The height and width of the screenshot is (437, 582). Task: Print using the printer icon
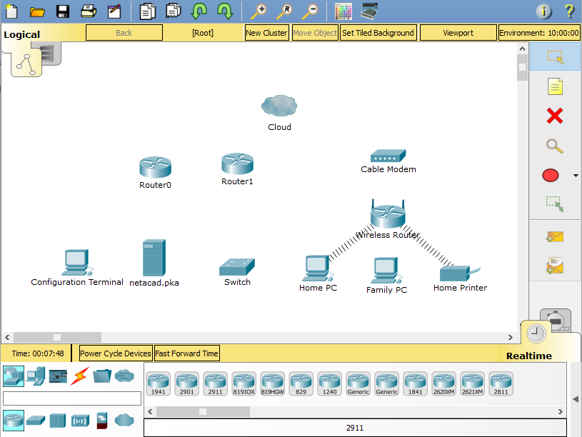coord(89,11)
